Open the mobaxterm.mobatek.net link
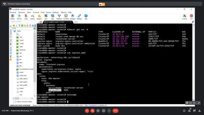Image resolution: width=204 pixels, height=115 pixels. pos(96,105)
